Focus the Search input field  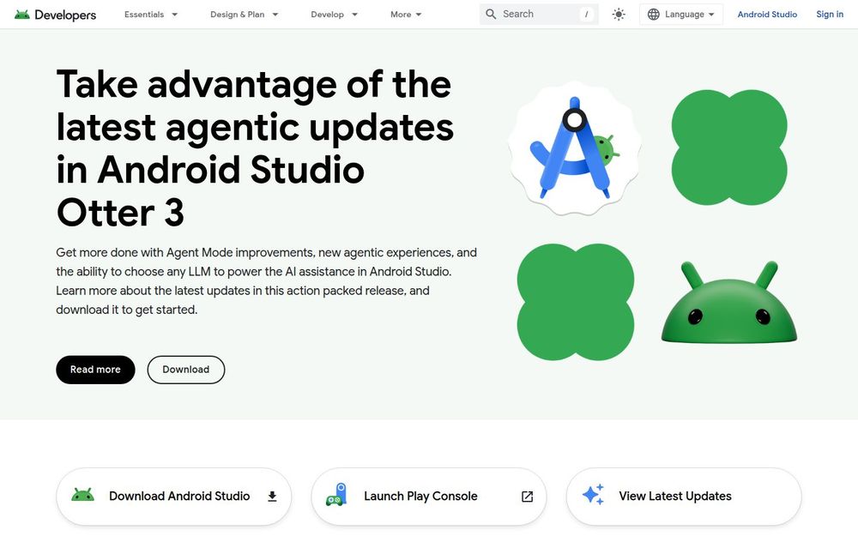coord(539,15)
